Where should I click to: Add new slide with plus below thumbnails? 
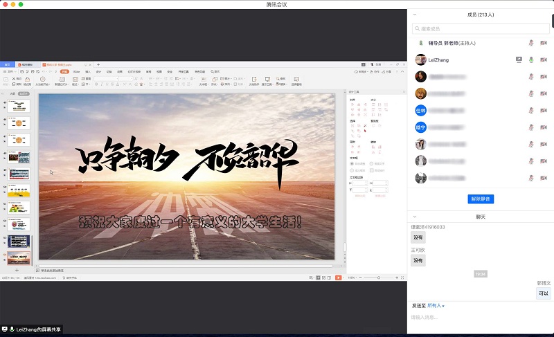(17, 270)
